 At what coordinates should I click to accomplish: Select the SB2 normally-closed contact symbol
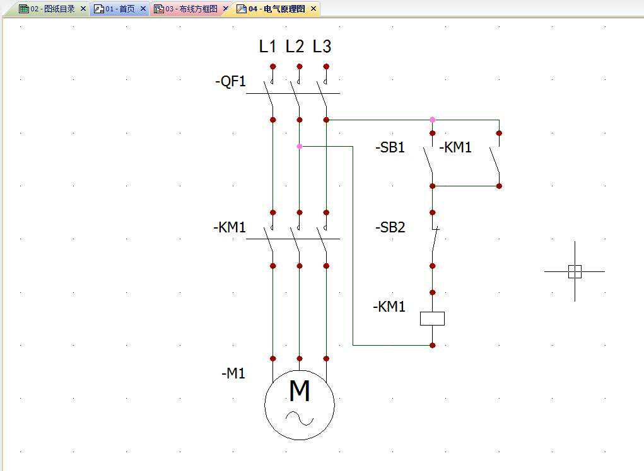pyautogui.click(x=433, y=239)
